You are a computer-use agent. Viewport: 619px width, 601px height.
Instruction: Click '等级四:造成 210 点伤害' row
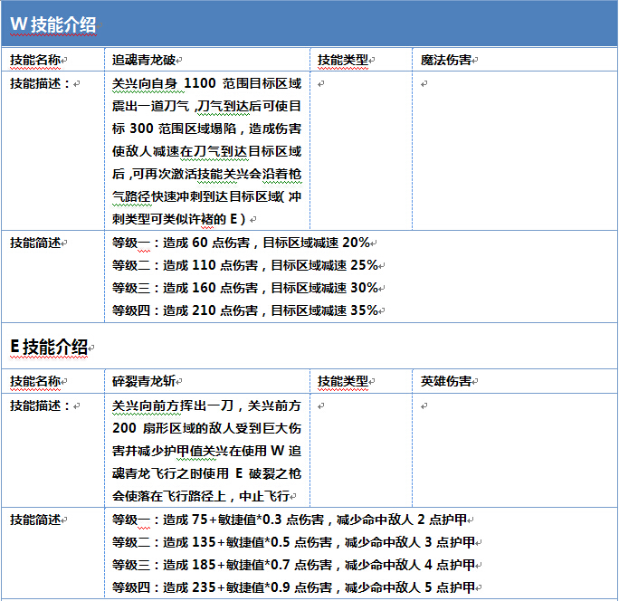click(x=245, y=310)
